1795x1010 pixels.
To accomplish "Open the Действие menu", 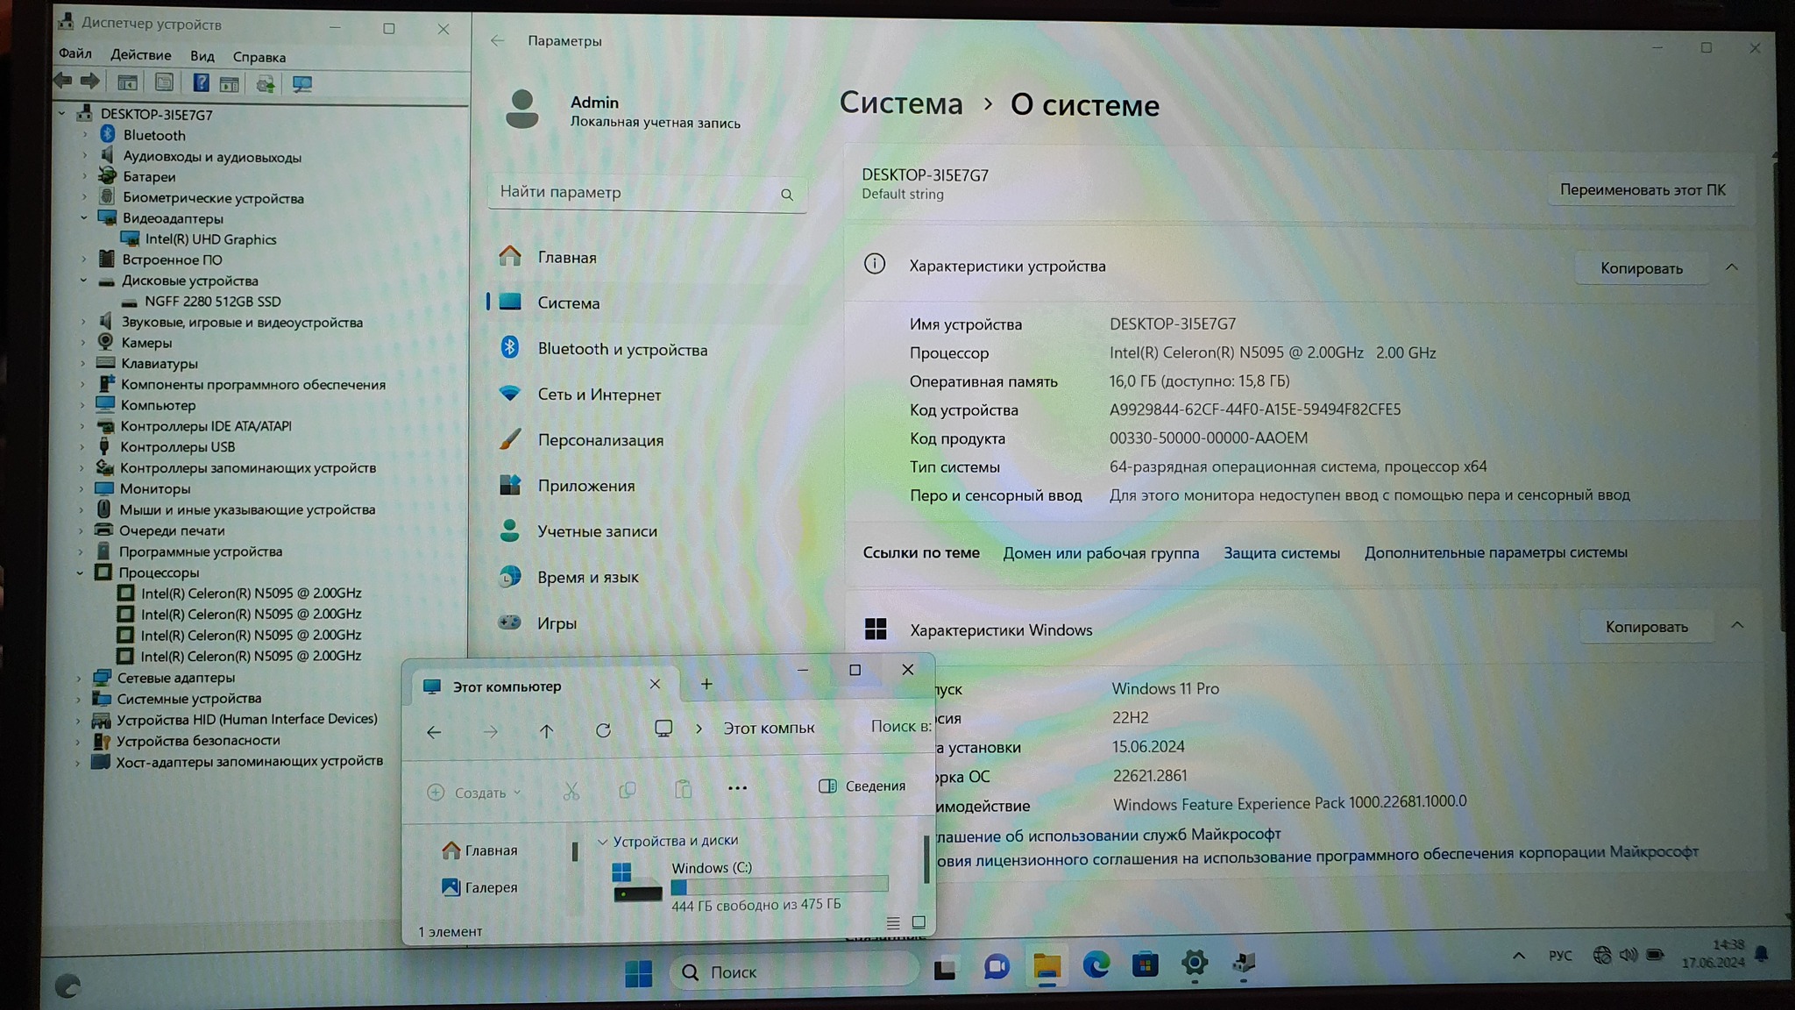I will point(140,55).
